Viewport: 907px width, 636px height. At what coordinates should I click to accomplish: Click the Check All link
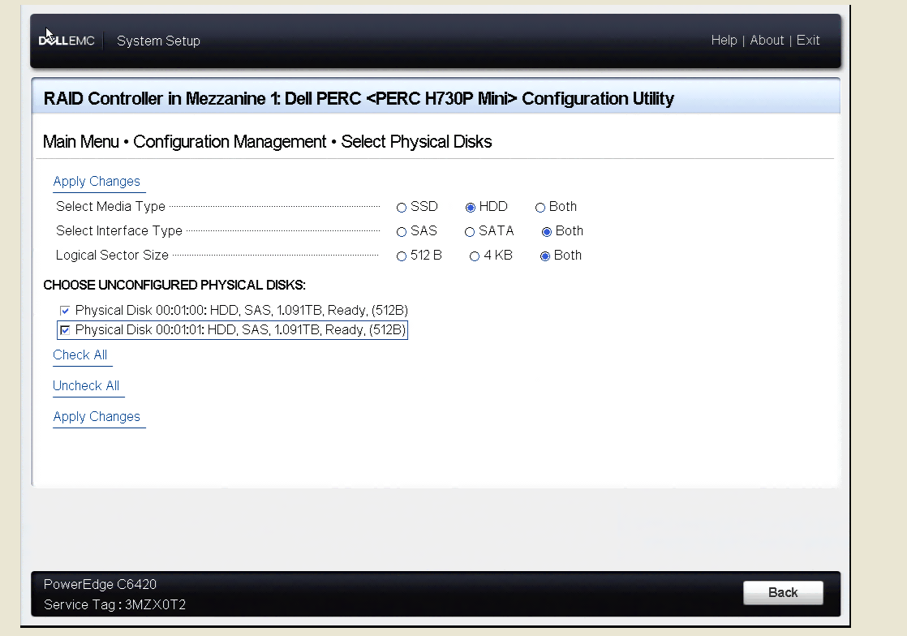pos(80,355)
